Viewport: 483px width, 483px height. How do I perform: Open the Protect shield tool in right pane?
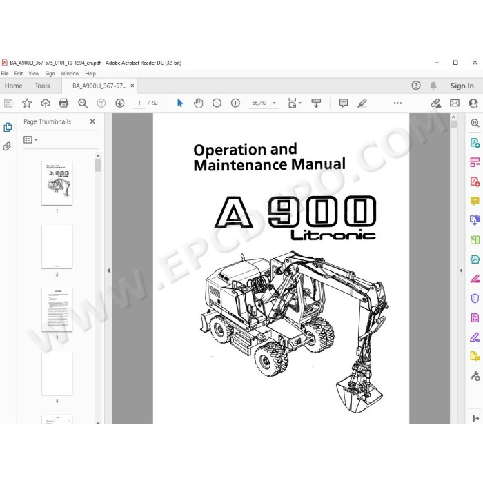tap(475, 298)
